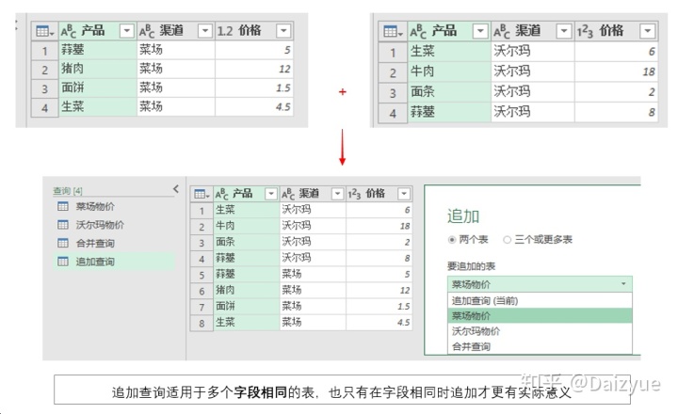Open 价格 filter dropdown in top-left table
The image size is (678, 414).
point(283,31)
